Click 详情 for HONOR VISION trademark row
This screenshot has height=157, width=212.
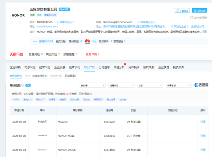(203, 150)
